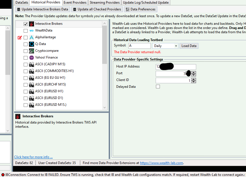Open the wealth-lab.com link

(162, 163)
